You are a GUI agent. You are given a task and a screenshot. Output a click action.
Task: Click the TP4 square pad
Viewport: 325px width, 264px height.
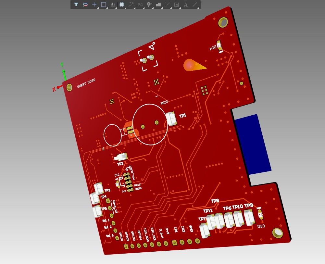108,201
